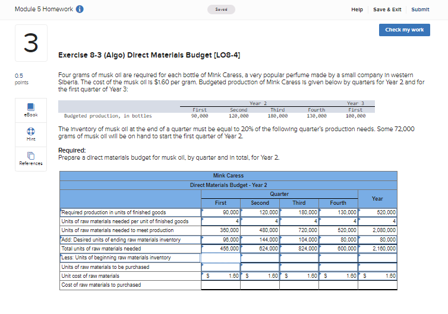This screenshot has width=448, height=314.
Task: Open the Help menu
Action: pyautogui.click(x=357, y=9)
